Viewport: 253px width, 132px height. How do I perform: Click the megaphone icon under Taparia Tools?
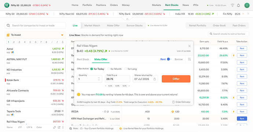coord(12,115)
